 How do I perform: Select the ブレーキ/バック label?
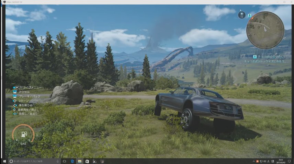pyautogui.click(x=30, y=96)
